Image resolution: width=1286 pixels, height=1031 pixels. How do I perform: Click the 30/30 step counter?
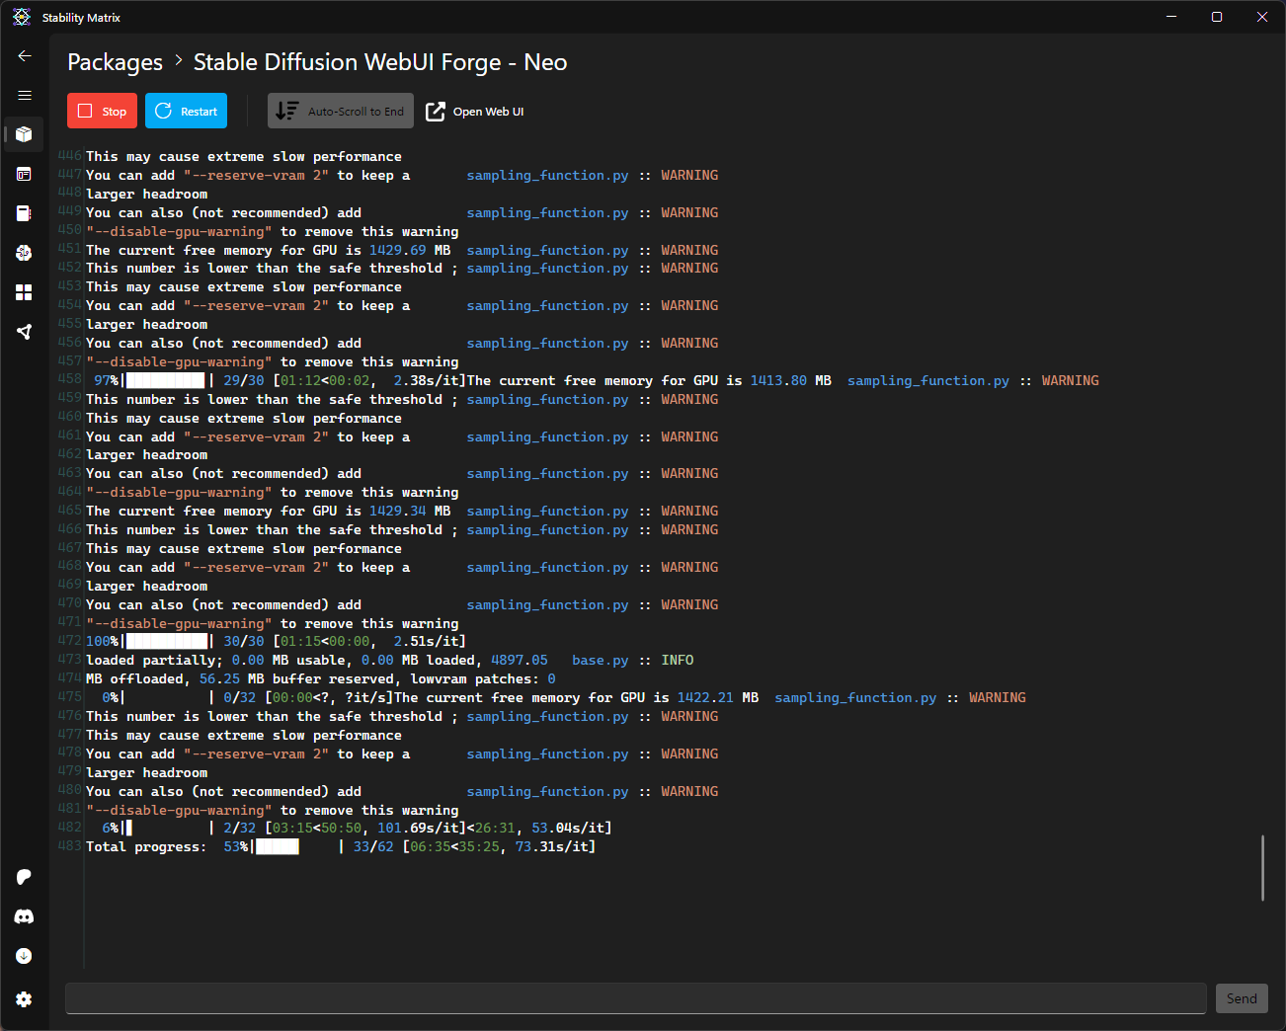(244, 641)
